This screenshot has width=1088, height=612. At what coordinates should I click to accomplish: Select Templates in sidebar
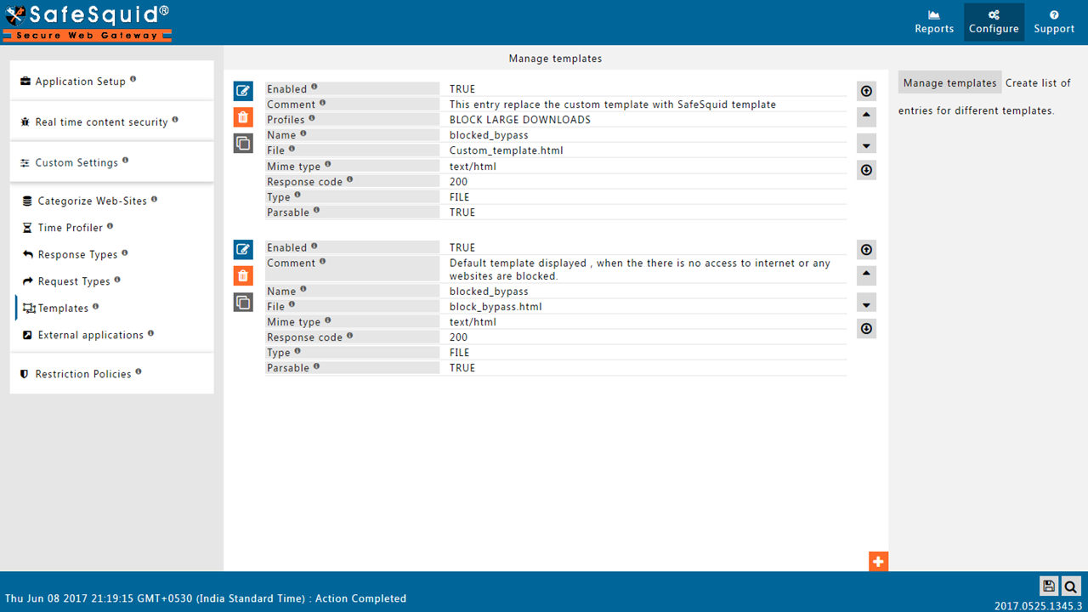pyautogui.click(x=63, y=309)
